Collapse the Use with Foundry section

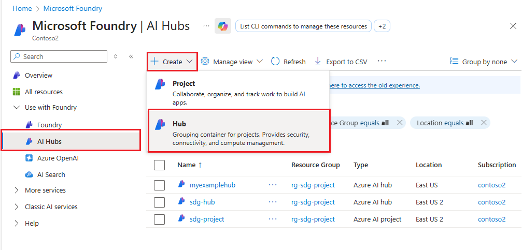tap(16, 107)
